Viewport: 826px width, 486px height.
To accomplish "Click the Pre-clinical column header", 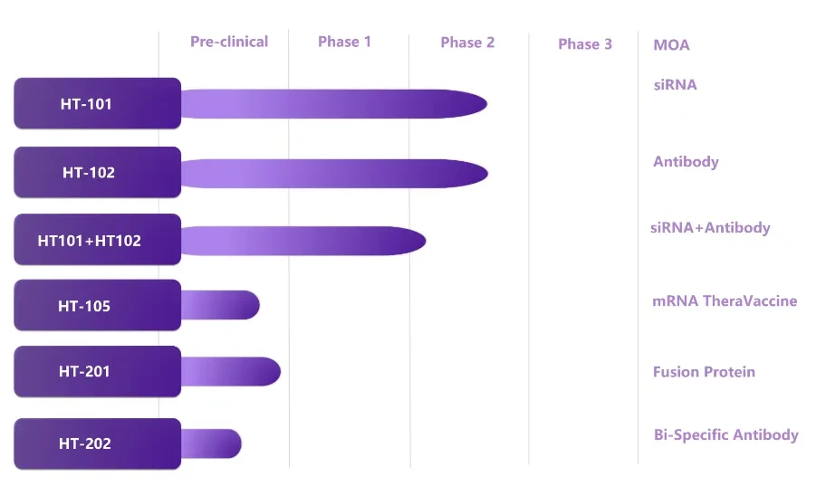I will 229,42.
